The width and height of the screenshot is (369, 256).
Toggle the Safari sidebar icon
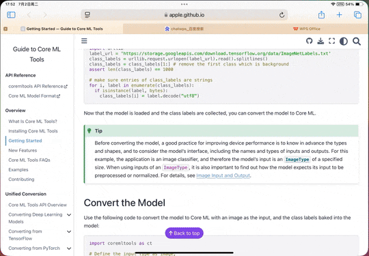point(11,15)
